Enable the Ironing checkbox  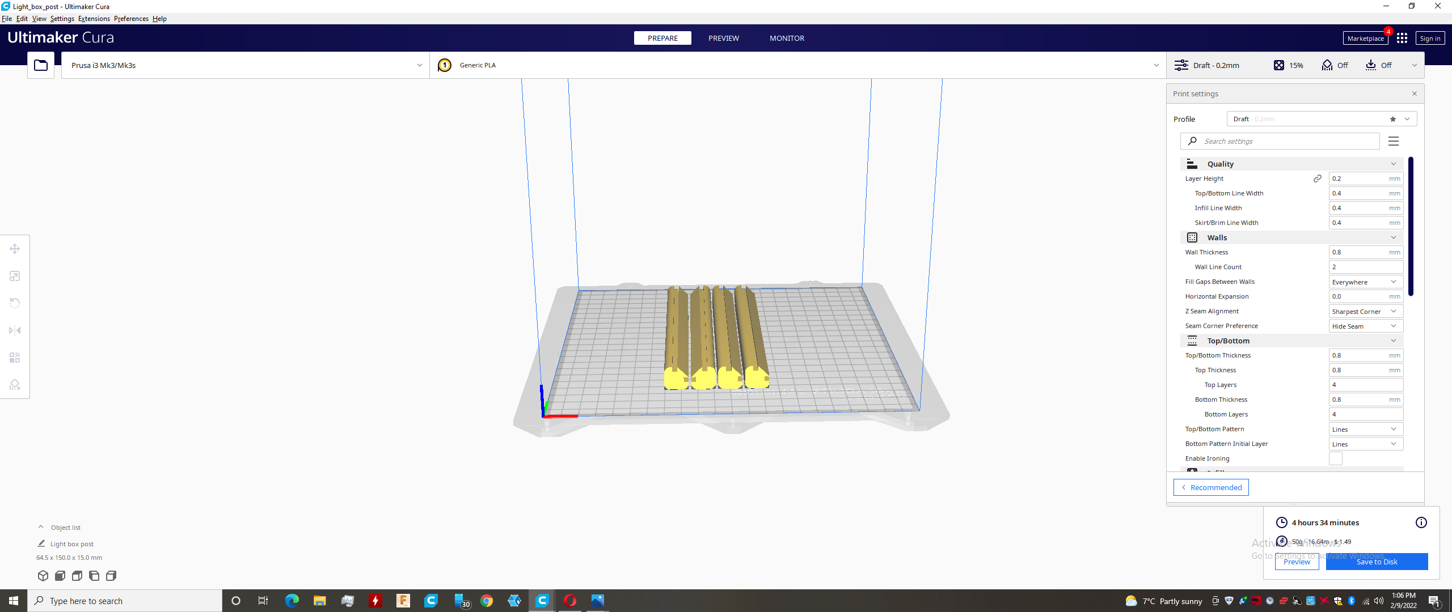[x=1336, y=458]
